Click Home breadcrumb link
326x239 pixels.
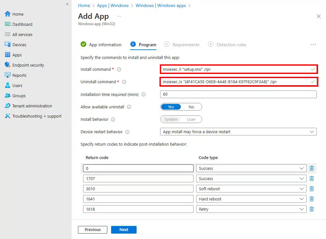coord(84,6)
